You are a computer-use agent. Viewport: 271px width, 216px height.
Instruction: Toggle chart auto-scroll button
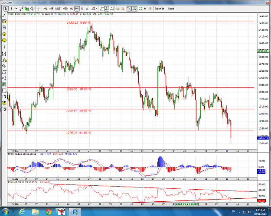[x=129, y=9]
